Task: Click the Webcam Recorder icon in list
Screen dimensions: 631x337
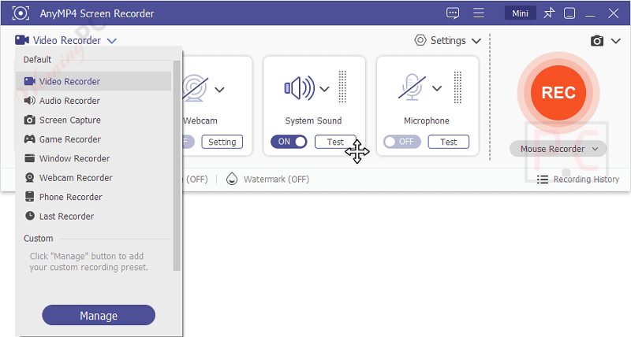Action: point(29,177)
